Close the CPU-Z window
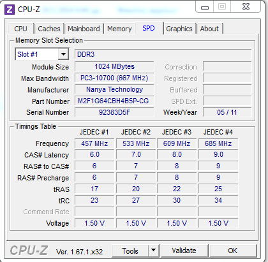Image resolution: width=268 pixels, height=262 pixels. coord(246,7)
